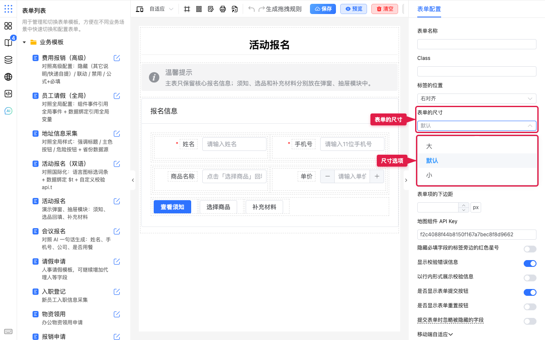Open the database icon in left sidebar

pyautogui.click(x=8, y=60)
